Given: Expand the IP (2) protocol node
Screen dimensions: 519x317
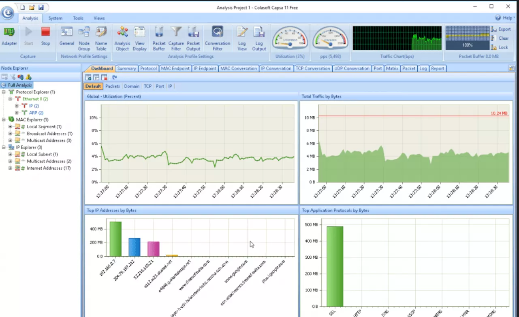Looking at the screenshot, I should pos(17,106).
